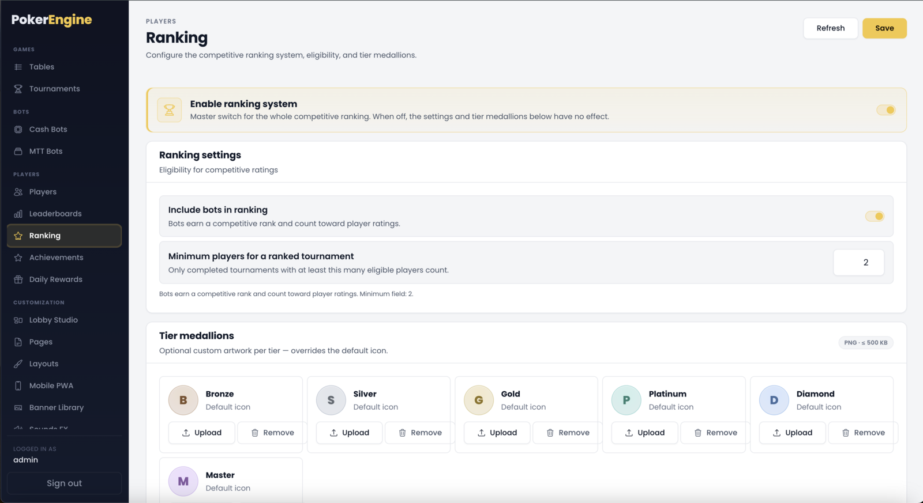Click the Leaderboards bar chart icon
The image size is (923, 503).
tap(18, 214)
